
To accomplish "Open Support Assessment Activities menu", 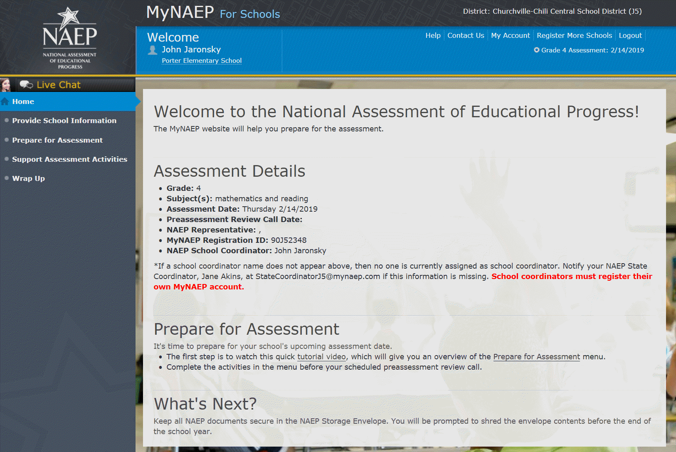I will tap(70, 159).
